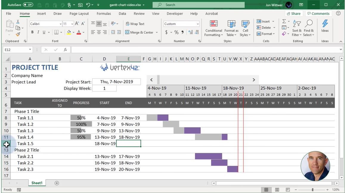Screen dimensions: 345x193
Task: Open the Name Box dropdown arrow
Action: pos(30,50)
